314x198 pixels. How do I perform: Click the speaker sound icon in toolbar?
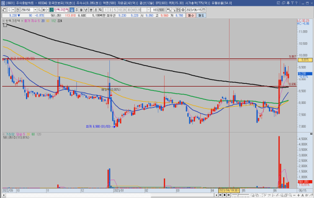click(44, 10)
